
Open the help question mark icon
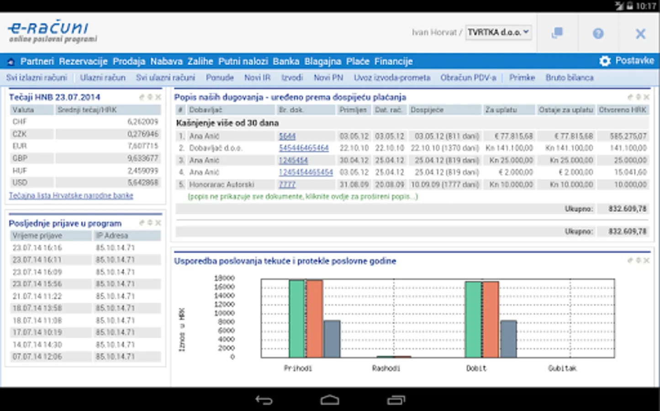tap(598, 33)
